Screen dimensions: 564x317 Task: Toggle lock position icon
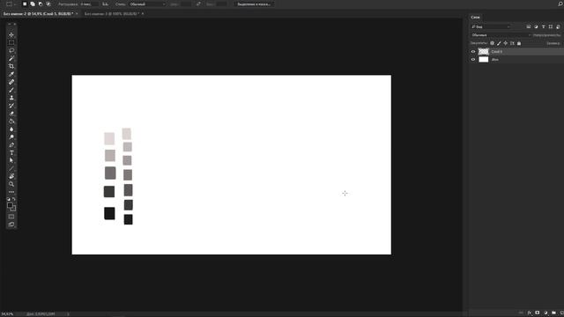point(505,43)
